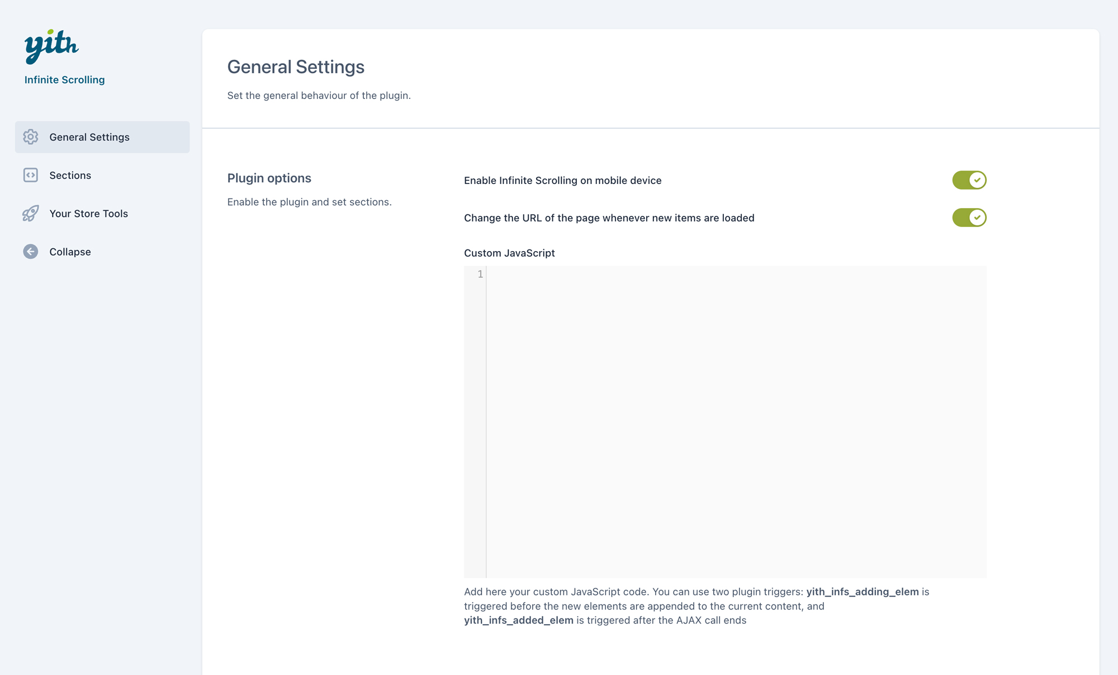The height and width of the screenshot is (675, 1118).
Task: Click the General Settings page heading
Action: 295,67
